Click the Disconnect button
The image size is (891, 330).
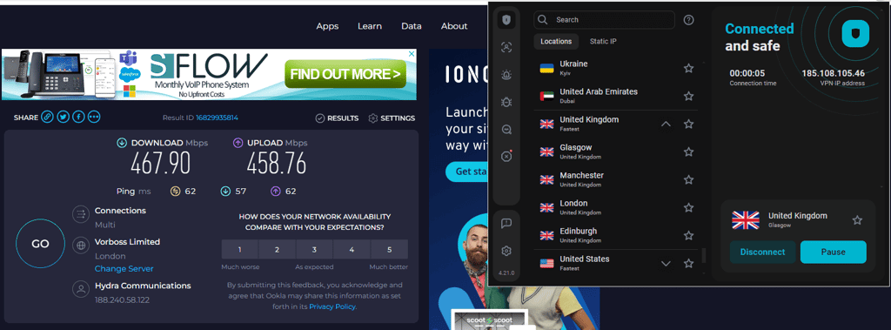point(762,252)
